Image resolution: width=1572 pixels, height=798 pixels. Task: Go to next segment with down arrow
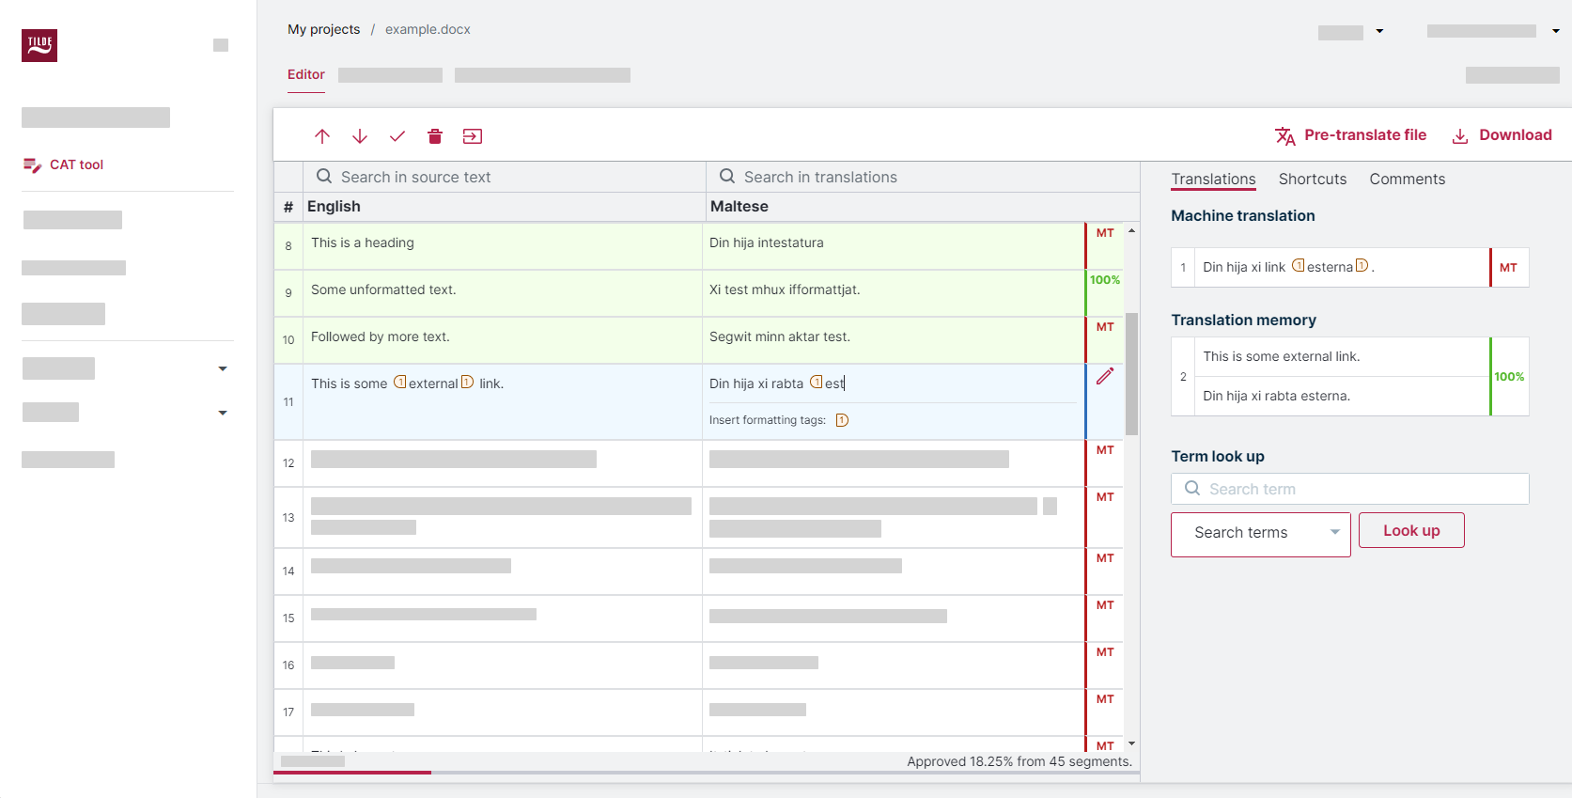[360, 136]
